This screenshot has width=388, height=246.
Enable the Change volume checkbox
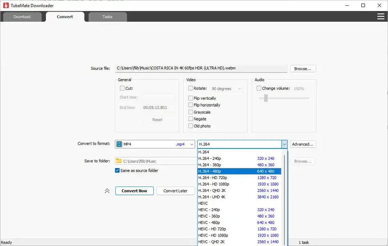point(259,88)
